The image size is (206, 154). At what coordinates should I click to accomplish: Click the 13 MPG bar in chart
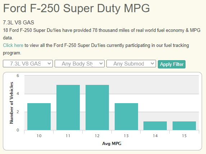126,117
